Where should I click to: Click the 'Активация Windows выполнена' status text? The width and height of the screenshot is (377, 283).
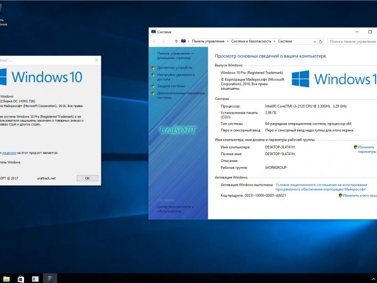[246, 185]
